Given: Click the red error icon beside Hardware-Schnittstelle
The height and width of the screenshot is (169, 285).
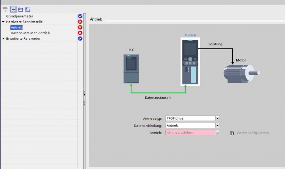Looking at the screenshot, I should pos(80,22).
